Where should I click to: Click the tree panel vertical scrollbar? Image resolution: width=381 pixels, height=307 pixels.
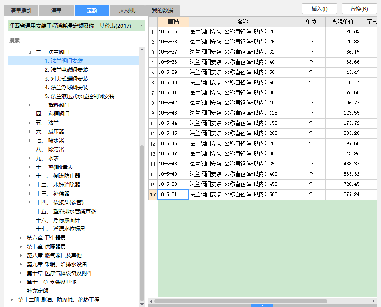coord(141,221)
